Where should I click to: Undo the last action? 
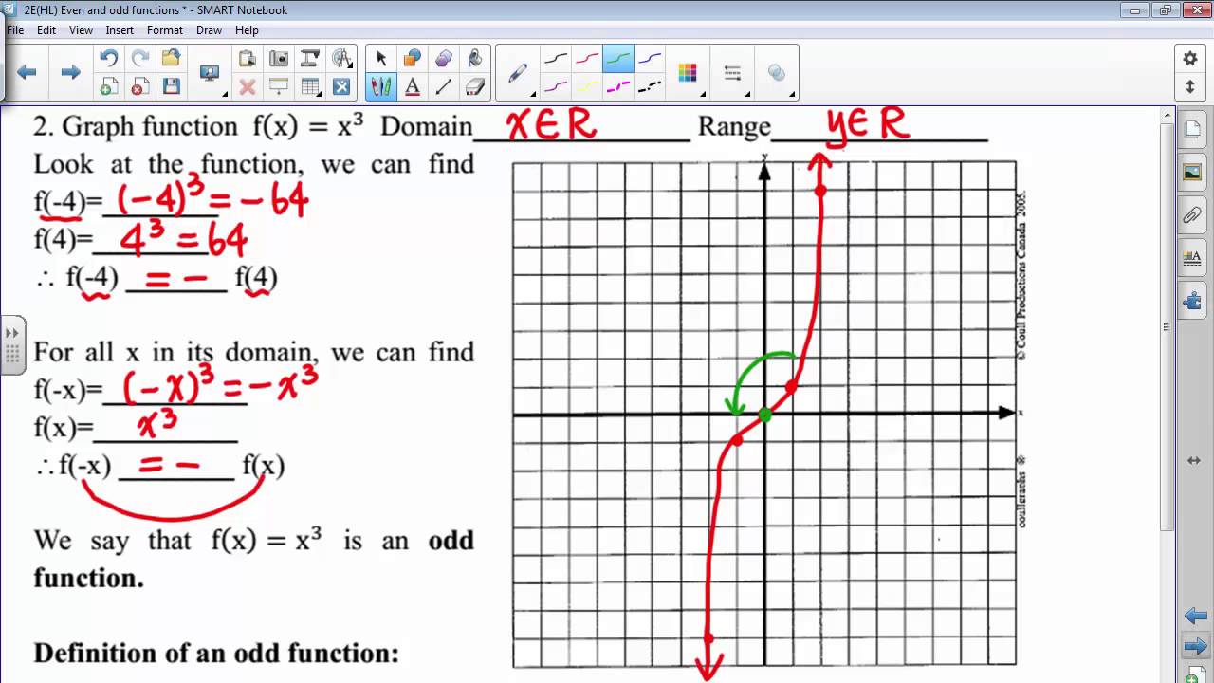(x=108, y=59)
